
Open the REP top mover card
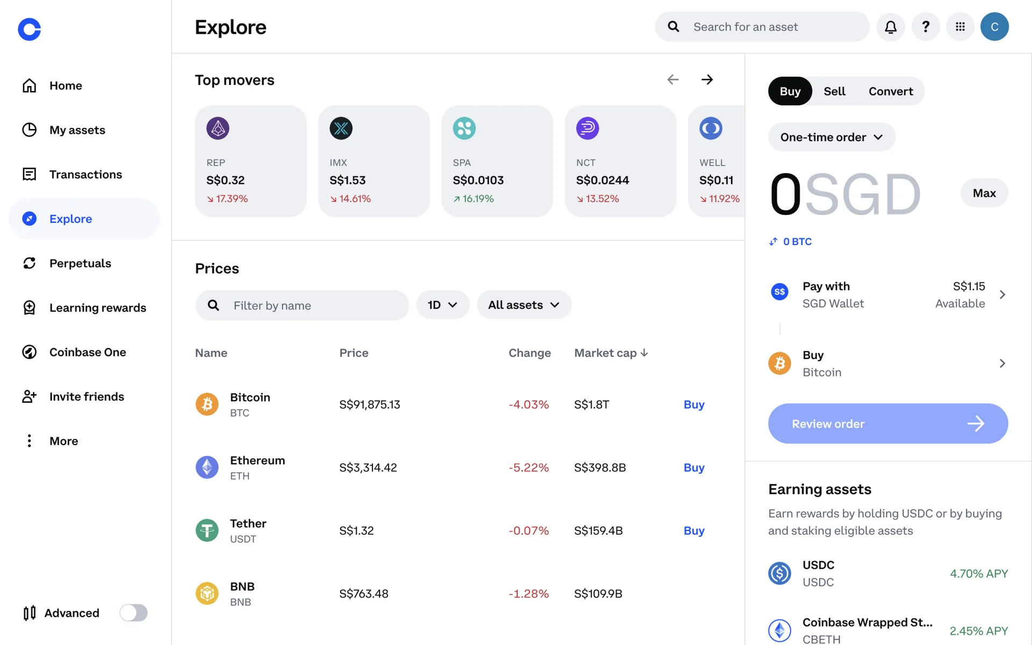coord(251,161)
